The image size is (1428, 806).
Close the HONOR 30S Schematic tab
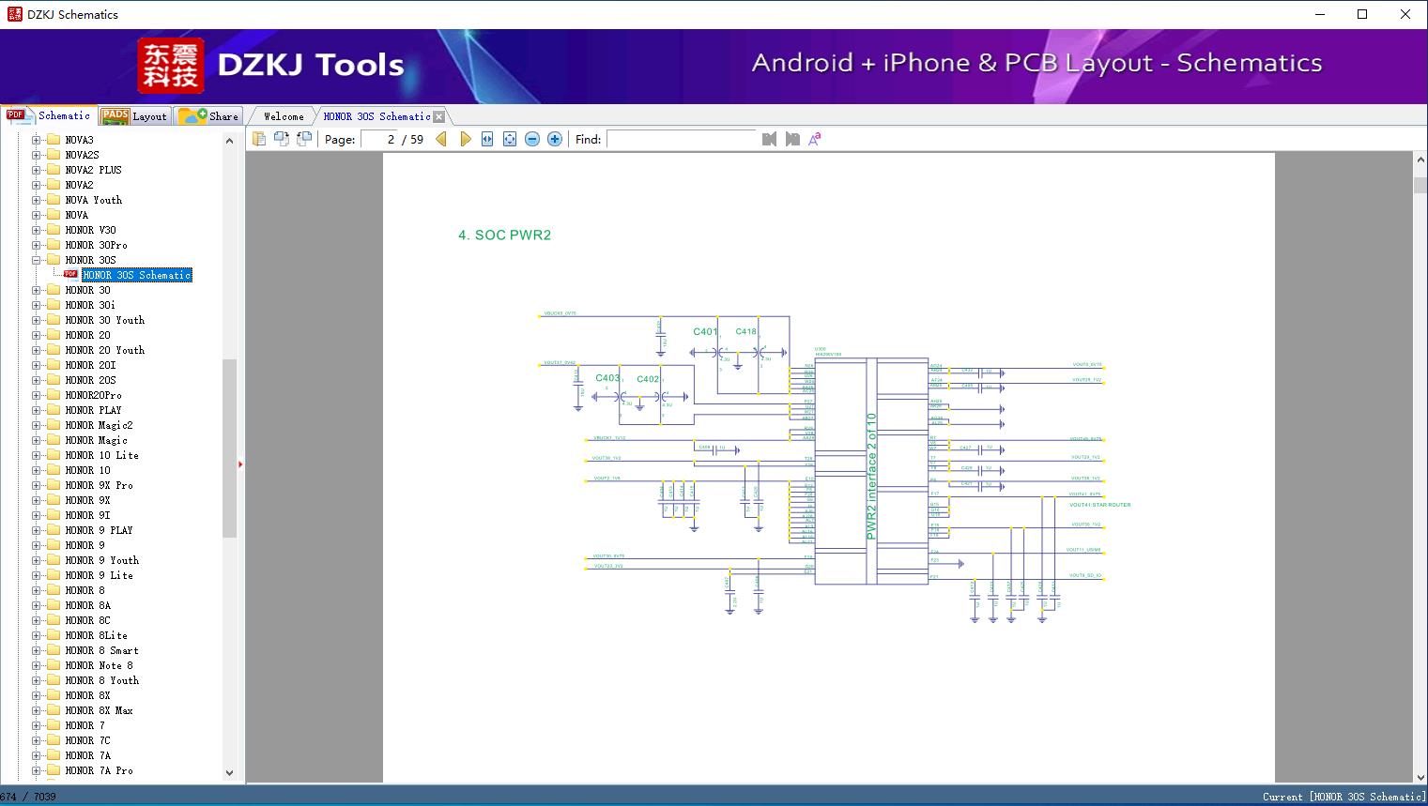(x=438, y=116)
